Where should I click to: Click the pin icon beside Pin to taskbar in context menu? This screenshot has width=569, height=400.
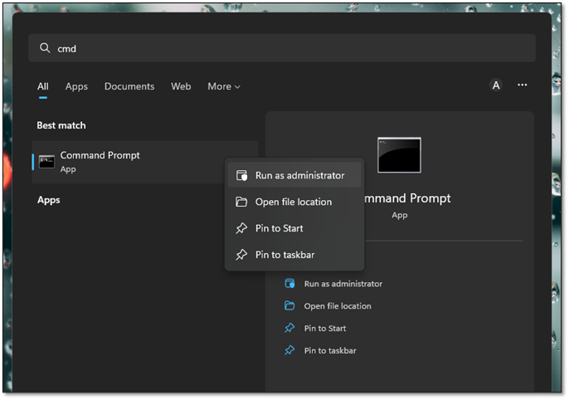(241, 255)
